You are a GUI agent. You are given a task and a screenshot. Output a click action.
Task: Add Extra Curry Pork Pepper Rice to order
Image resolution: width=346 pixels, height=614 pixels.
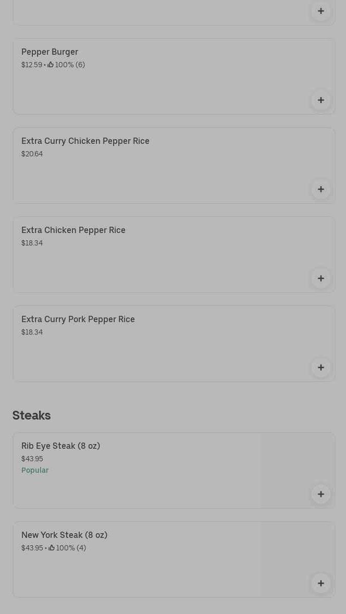click(321, 367)
